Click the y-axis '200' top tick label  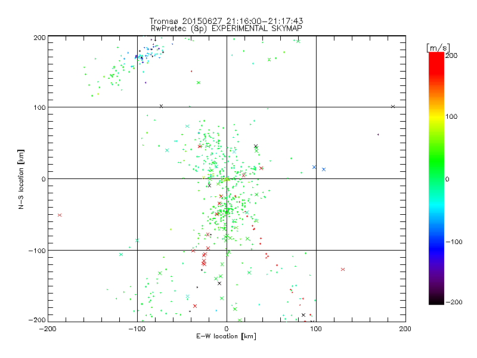point(40,38)
